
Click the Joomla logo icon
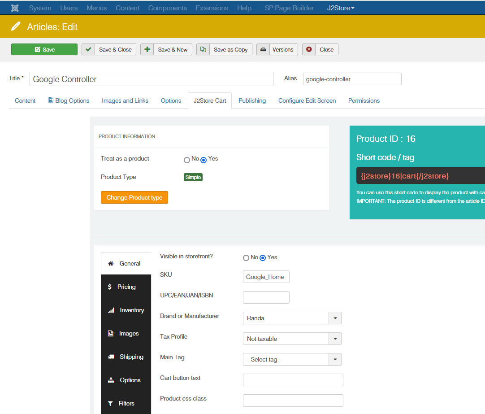[15, 8]
